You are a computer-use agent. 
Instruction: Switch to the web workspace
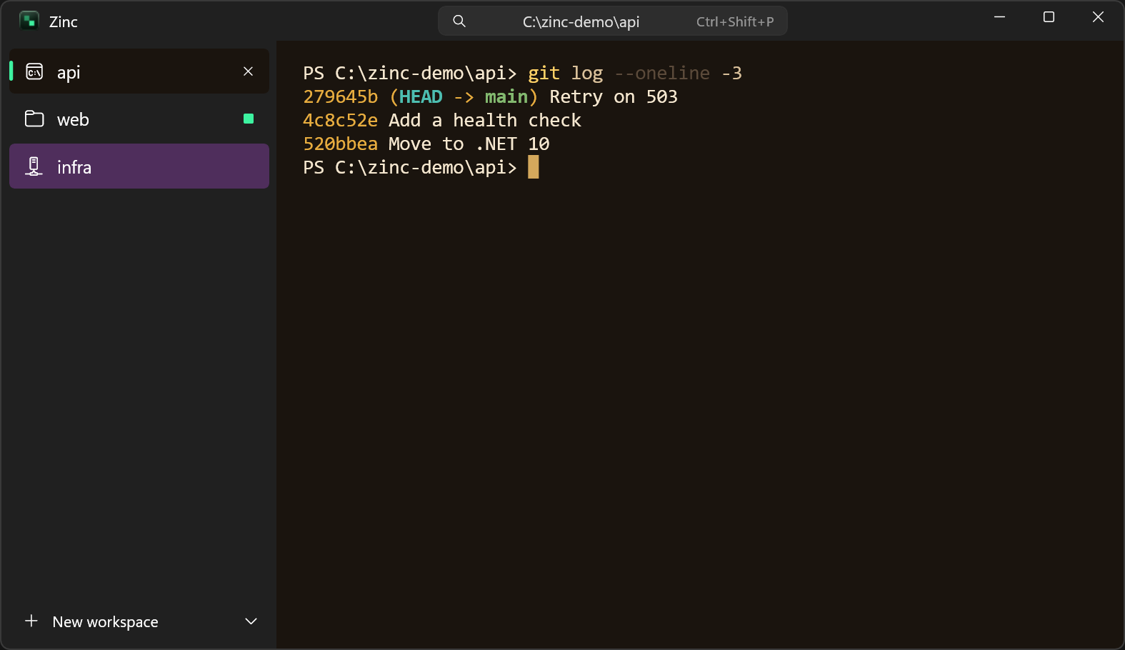click(x=139, y=119)
